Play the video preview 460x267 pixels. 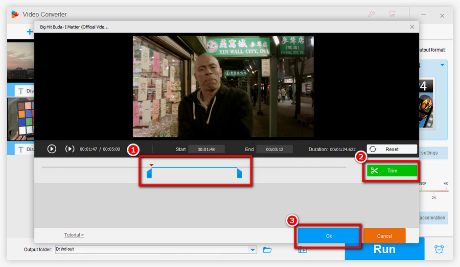click(52, 149)
